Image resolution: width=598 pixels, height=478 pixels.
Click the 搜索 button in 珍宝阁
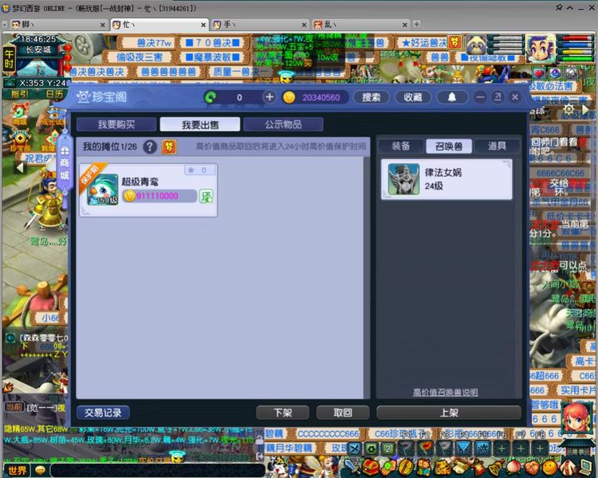click(371, 97)
